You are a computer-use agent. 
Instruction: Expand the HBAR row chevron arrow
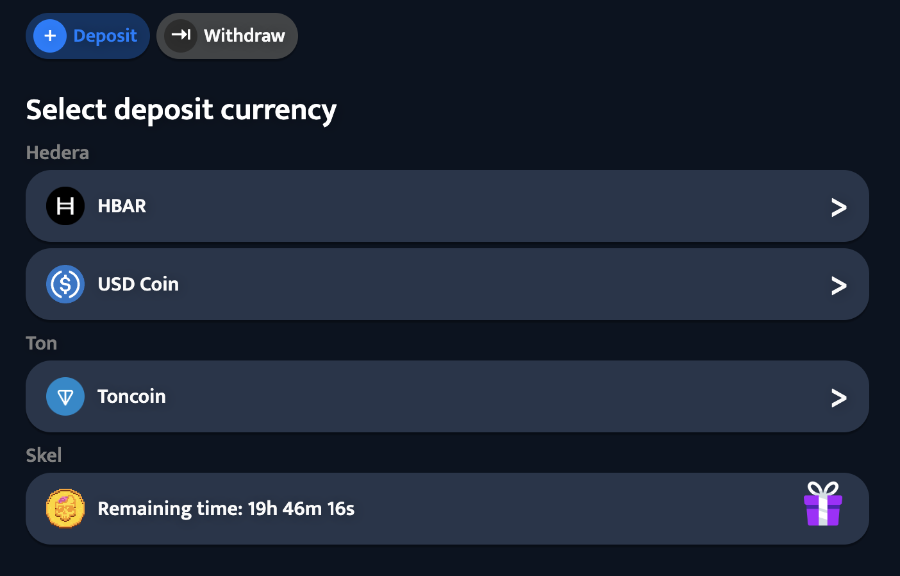click(838, 207)
